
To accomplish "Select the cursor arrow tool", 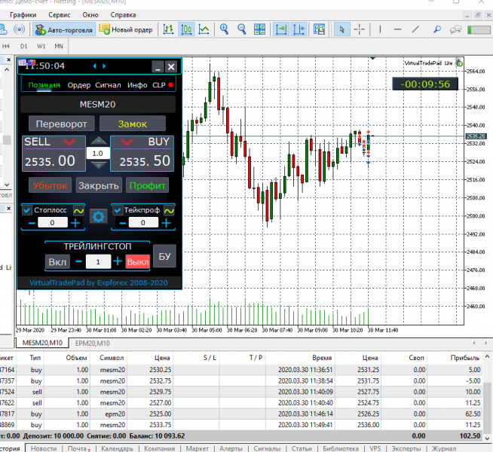I will click(341, 30).
